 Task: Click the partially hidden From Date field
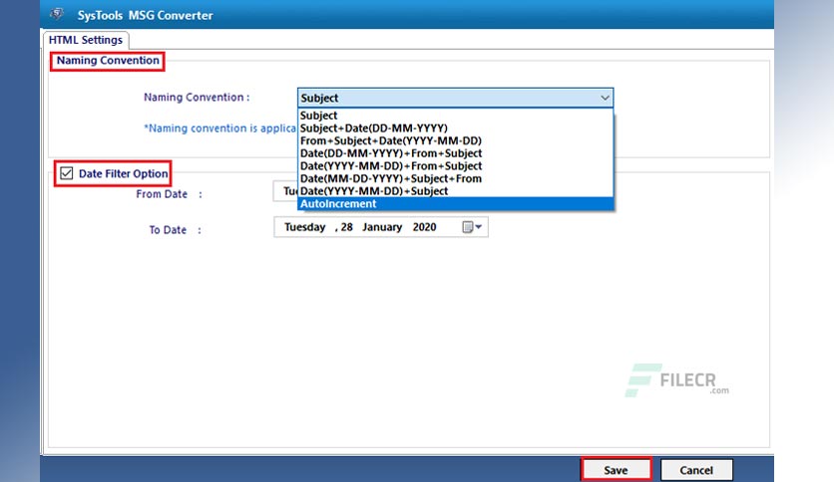point(285,191)
